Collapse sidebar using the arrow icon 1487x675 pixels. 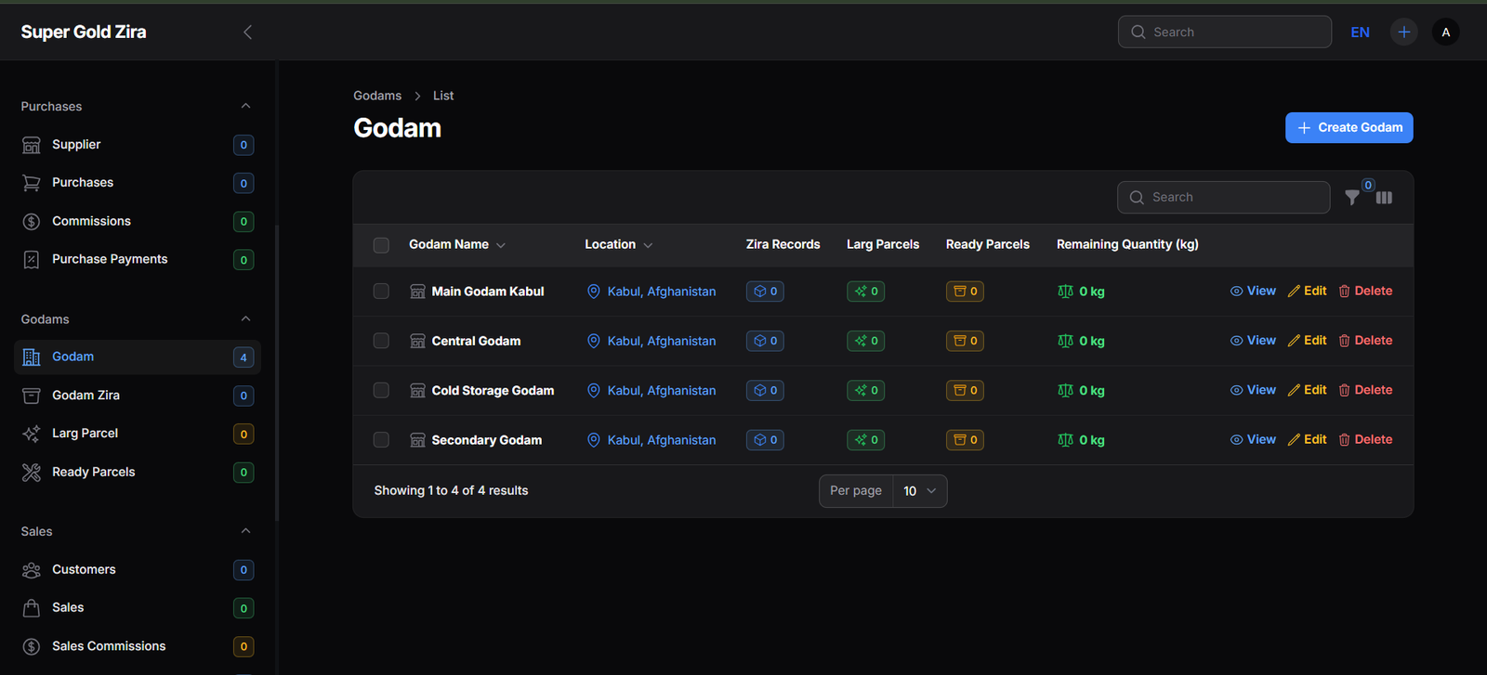247,32
